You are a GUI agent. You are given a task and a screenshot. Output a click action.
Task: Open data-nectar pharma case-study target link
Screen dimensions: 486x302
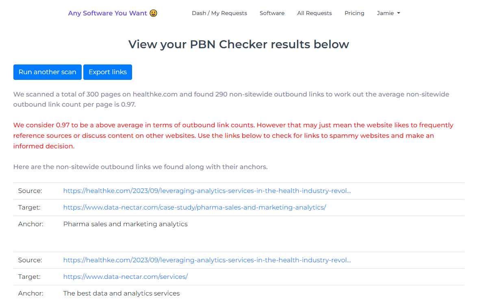pyautogui.click(x=195, y=208)
